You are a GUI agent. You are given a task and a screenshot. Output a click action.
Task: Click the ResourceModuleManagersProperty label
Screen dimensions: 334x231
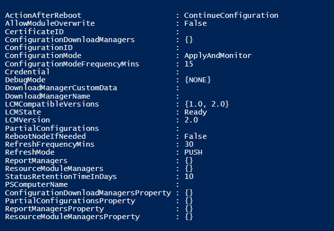click(x=72, y=217)
